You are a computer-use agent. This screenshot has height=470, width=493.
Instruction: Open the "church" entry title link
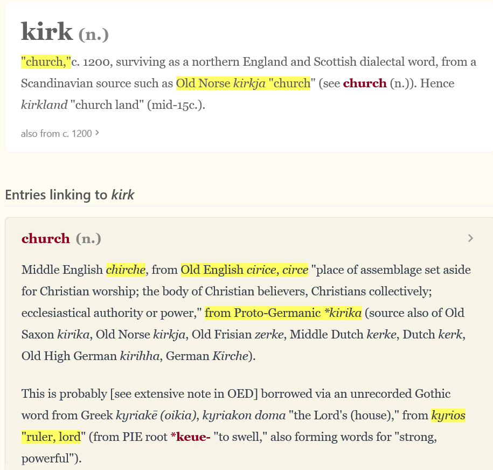(46, 238)
